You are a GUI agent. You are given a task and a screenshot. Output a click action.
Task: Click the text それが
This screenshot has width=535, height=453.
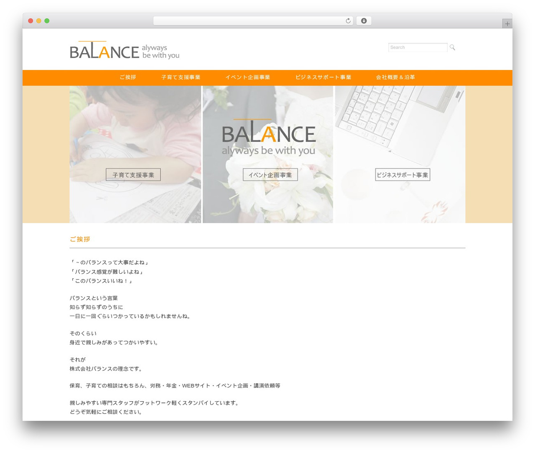[x=78, y=360]
